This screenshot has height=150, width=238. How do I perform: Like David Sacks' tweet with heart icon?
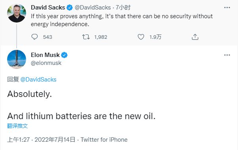(x=141, y=37)
